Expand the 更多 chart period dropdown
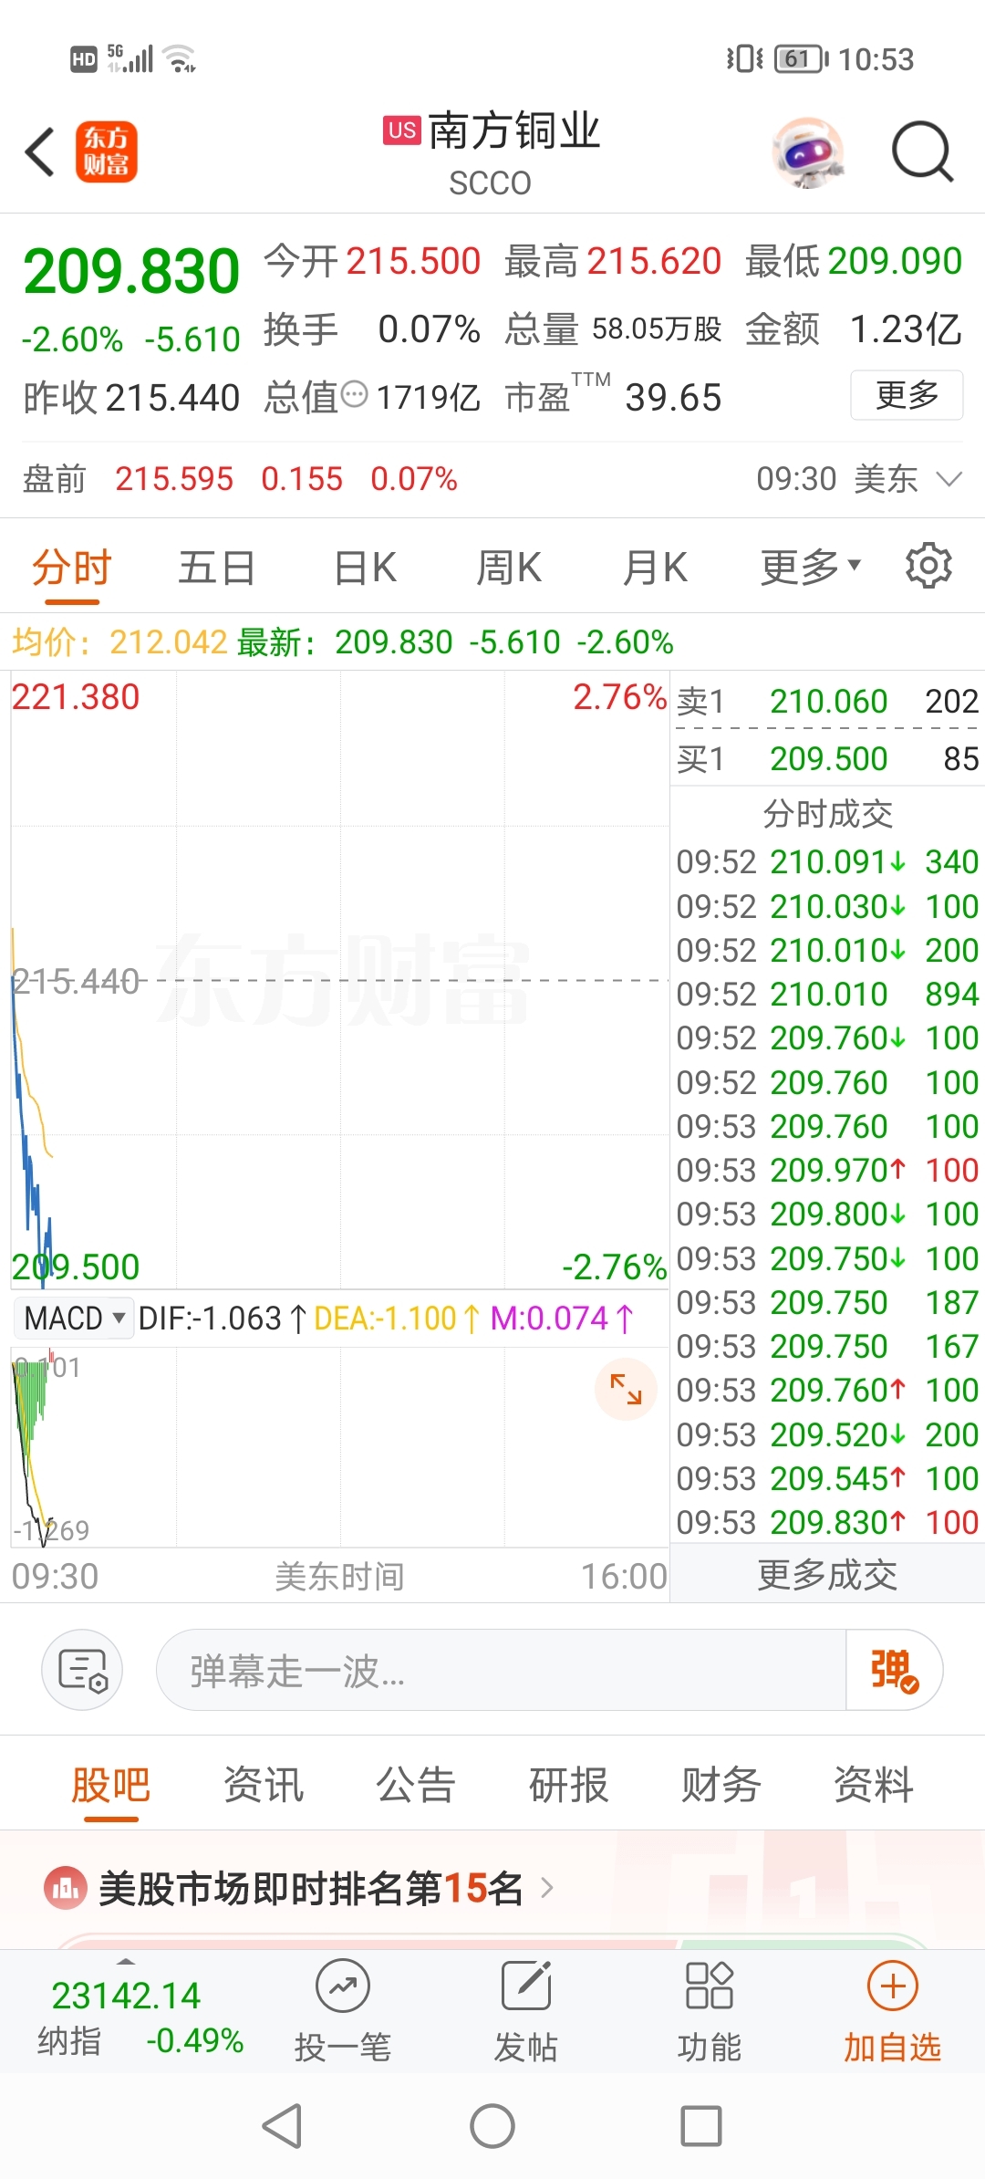 (x=811, y=567)
